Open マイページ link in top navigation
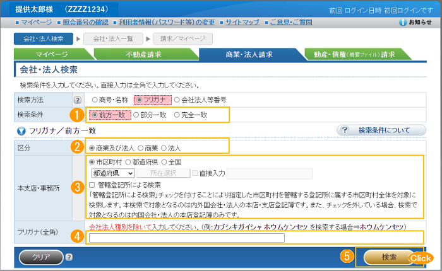 coord(37,22)
